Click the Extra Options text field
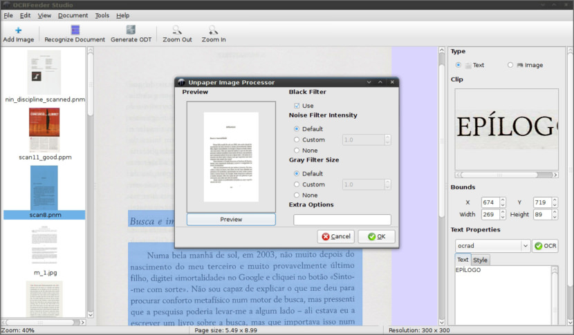Viewport: 574px width, 335px height. (342, 220)
